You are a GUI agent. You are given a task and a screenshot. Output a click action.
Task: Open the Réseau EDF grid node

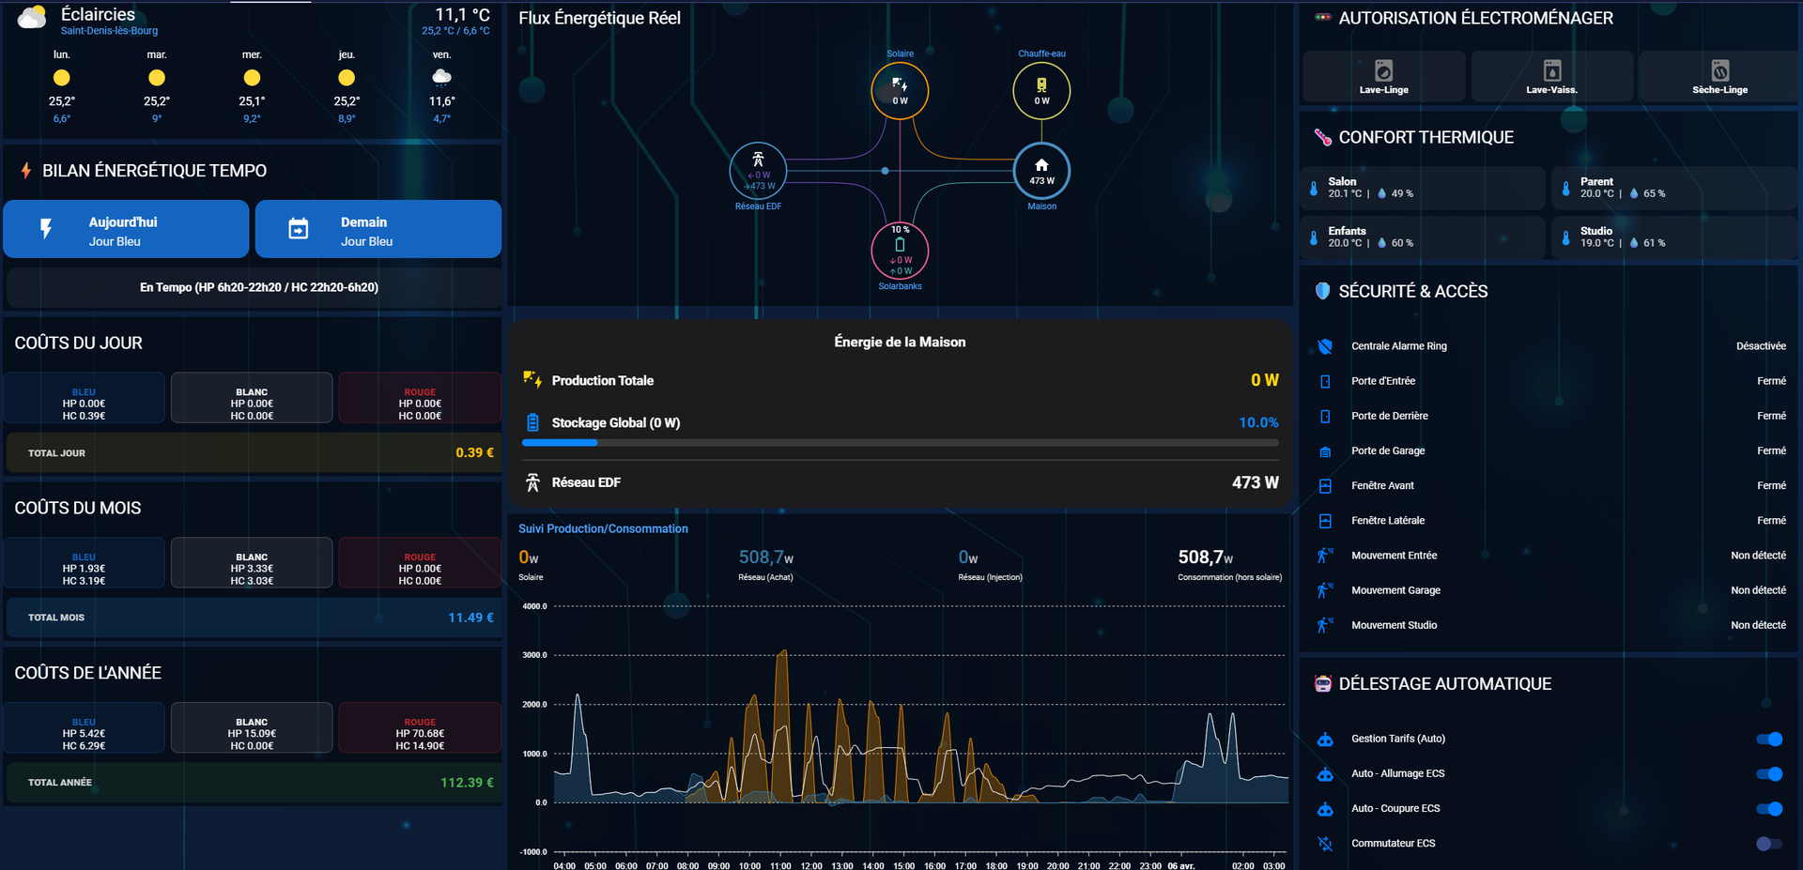[x=758, y=171]
